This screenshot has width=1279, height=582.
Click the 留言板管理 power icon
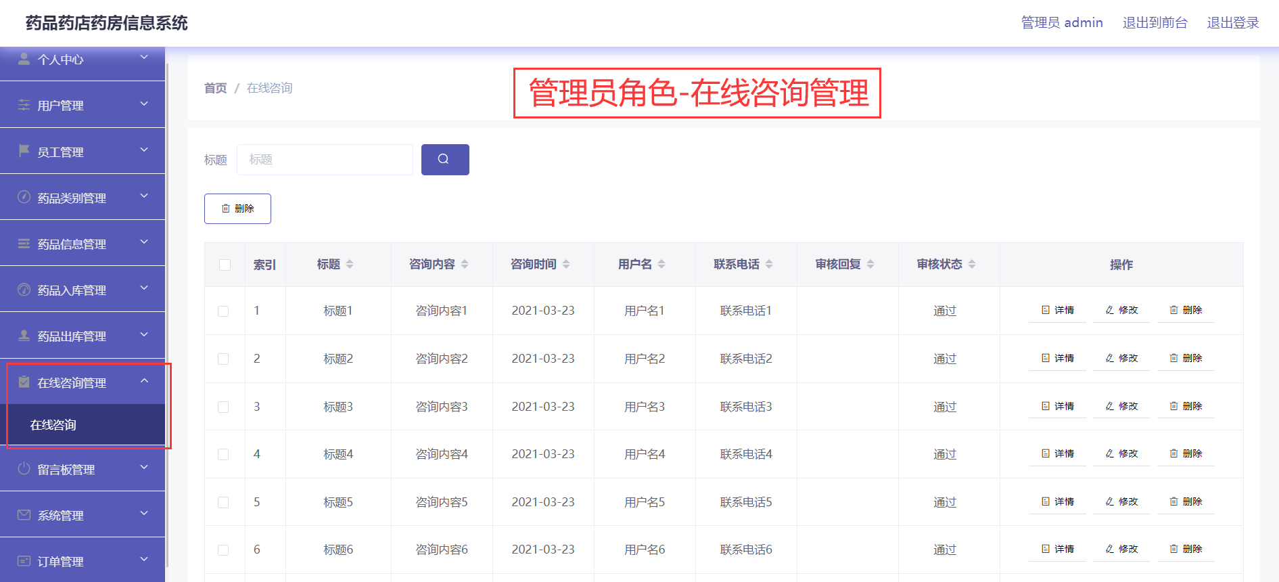[24, 468]
